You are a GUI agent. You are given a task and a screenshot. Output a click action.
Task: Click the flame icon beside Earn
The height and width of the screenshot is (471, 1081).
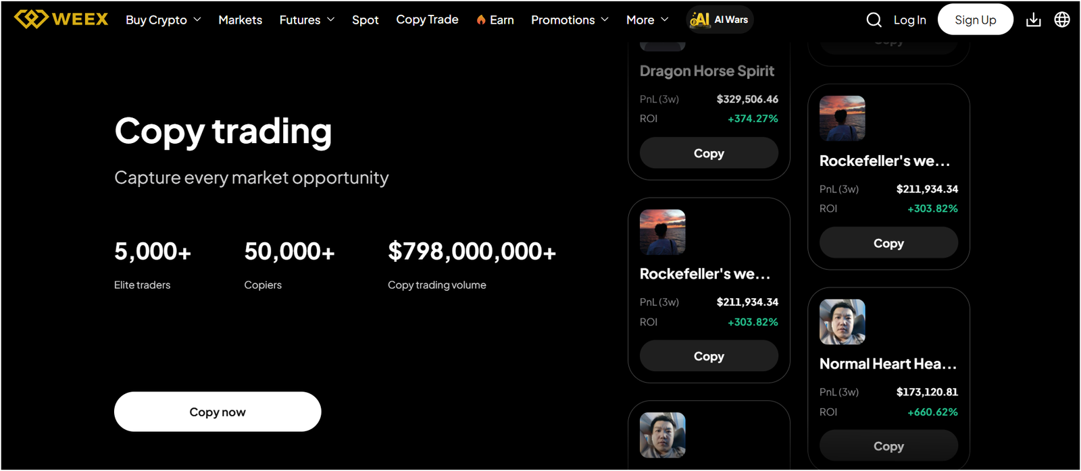point(480,20)
